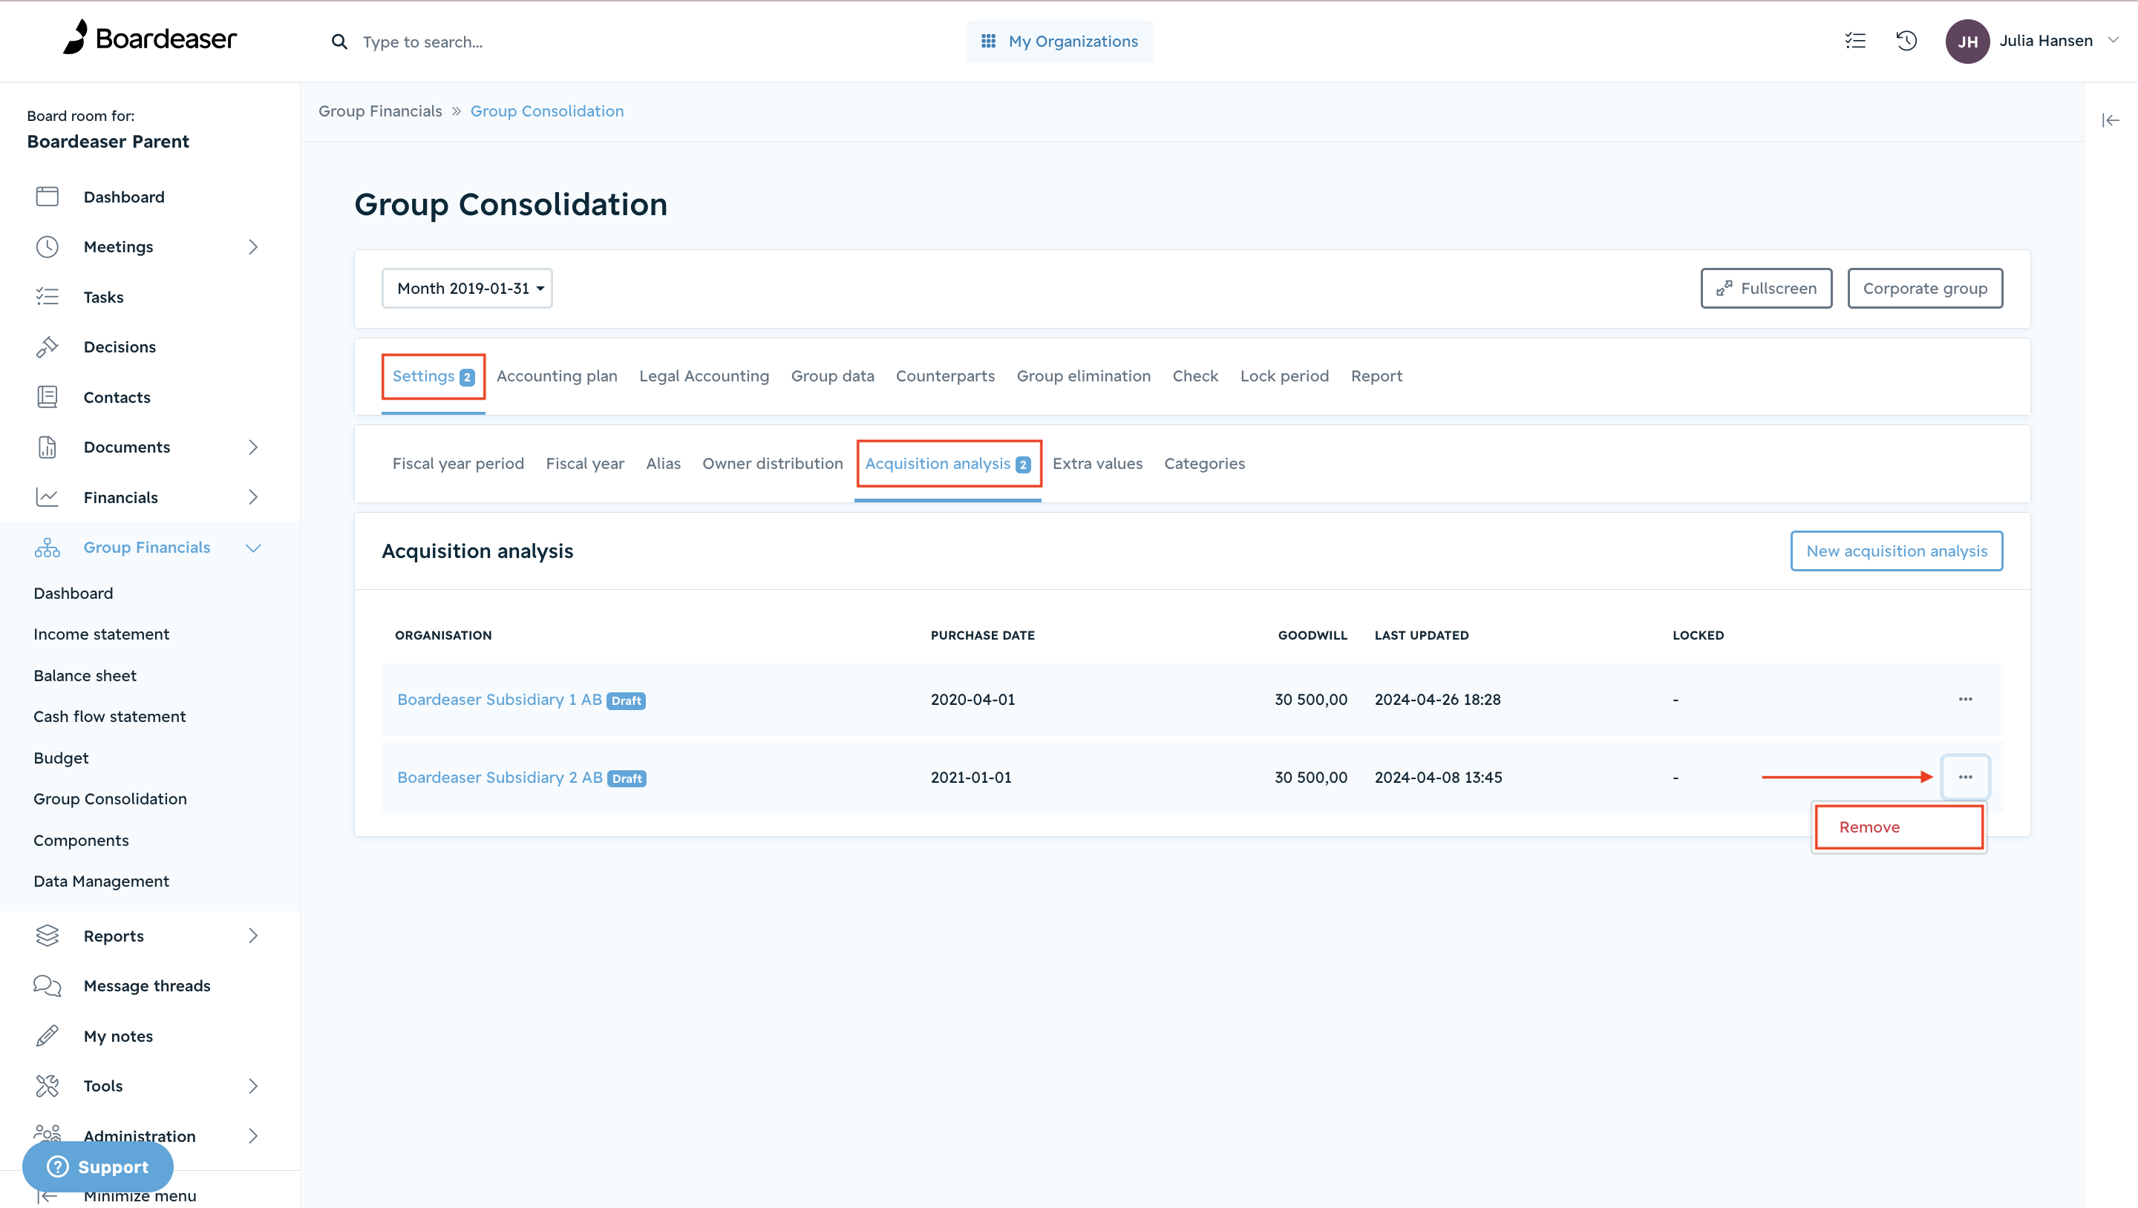Switch to the Accounting plan tab

[557, 377]
